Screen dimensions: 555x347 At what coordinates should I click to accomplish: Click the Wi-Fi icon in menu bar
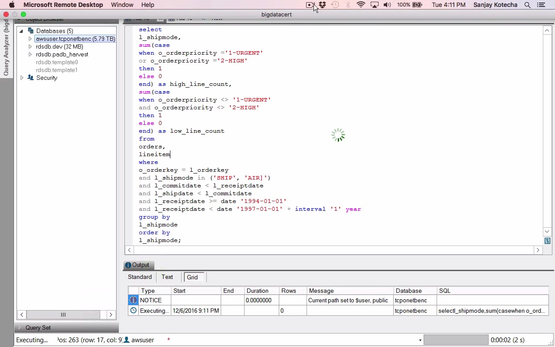click(x=361, y=5)
